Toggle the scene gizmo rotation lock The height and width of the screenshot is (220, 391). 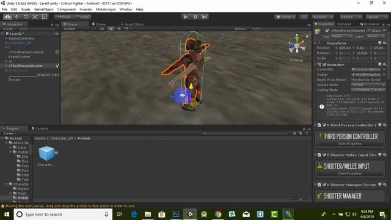pyautogui.click(x=307, y=36)
